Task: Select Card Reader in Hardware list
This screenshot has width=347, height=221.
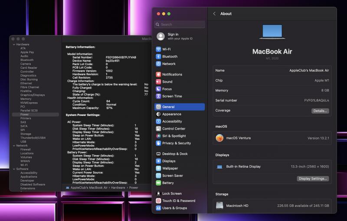Action: click(x=29, y=68)
